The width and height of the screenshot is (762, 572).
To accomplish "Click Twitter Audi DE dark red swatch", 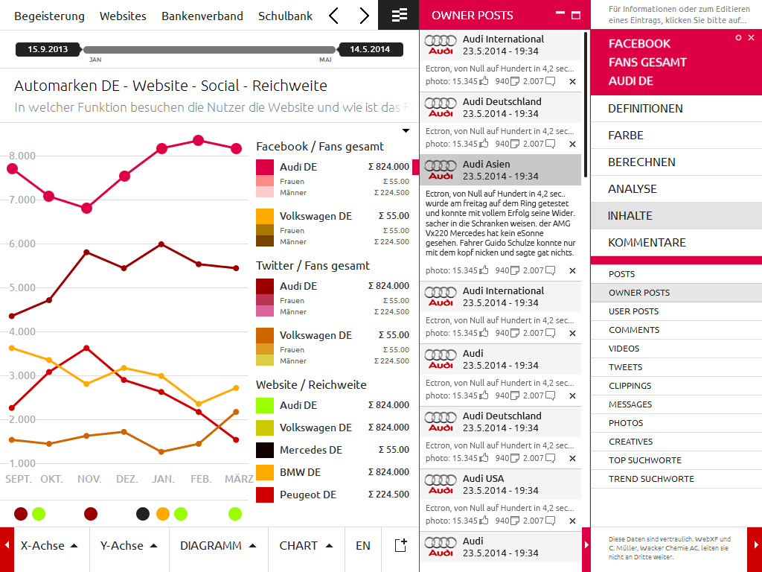I will [265, 286].
